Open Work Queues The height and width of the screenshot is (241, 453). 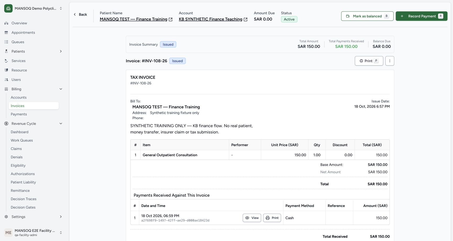tap(22, 140)
